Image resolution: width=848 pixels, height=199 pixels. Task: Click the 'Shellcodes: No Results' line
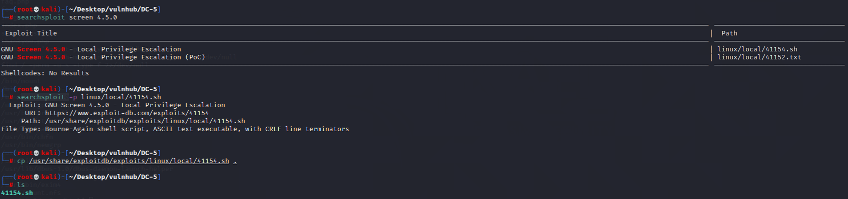[45, 73]
